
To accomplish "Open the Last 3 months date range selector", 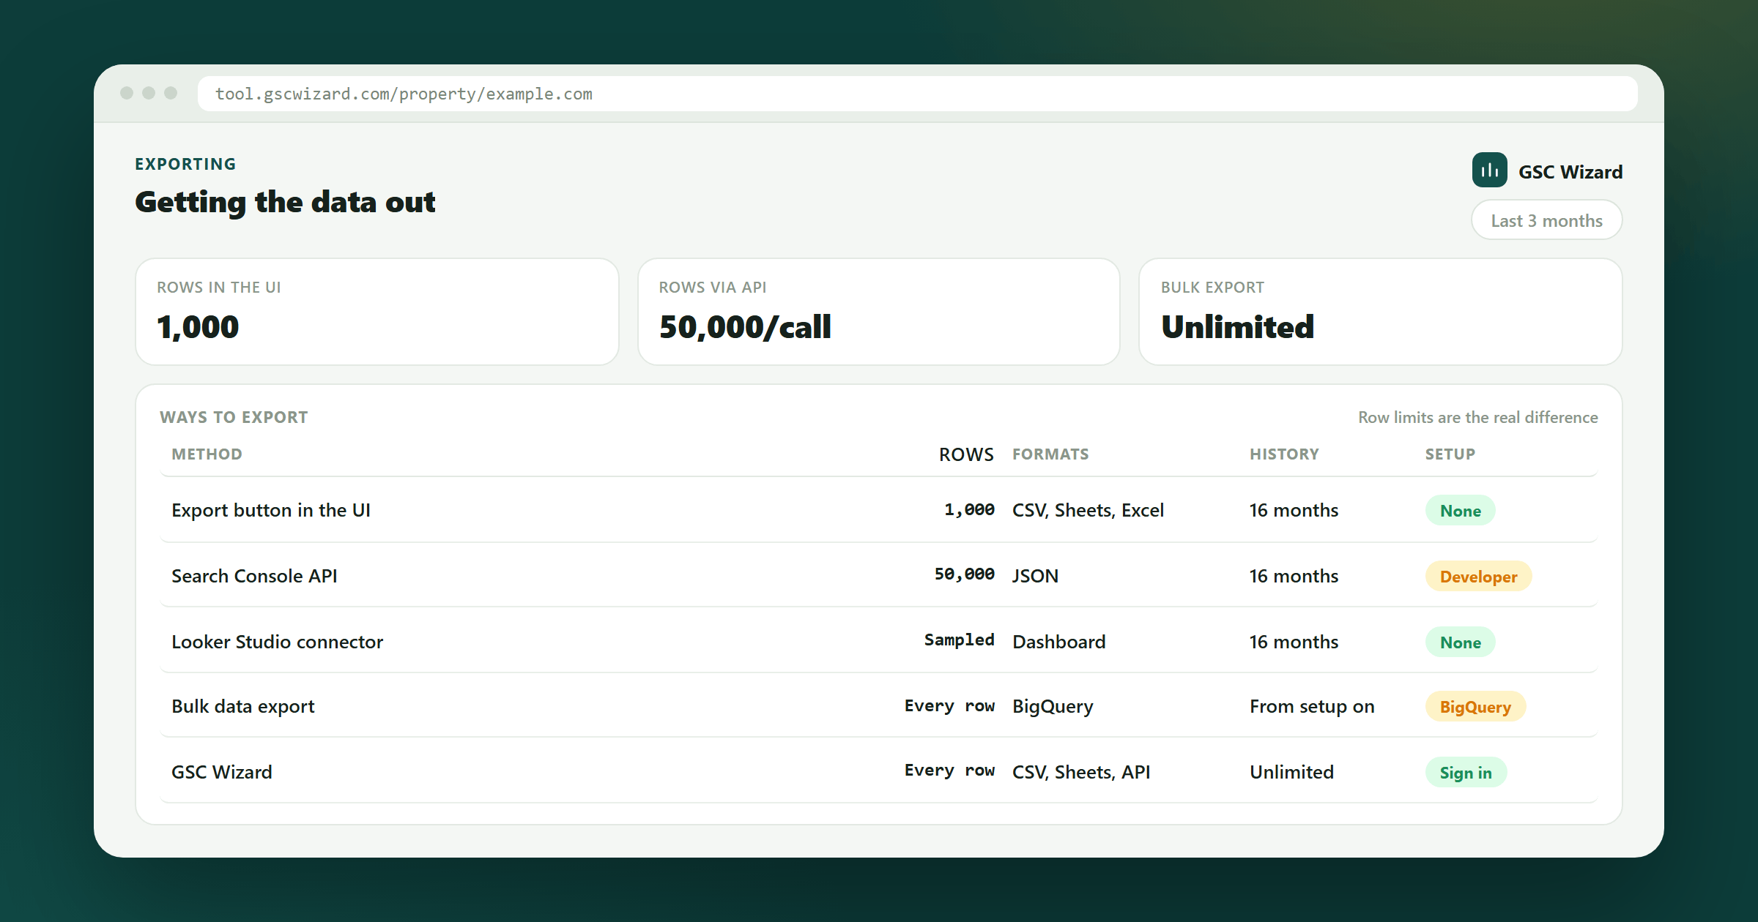I will (x=1546, y=220).
